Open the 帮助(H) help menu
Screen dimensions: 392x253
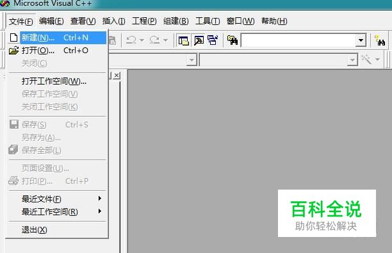[274, 21]
